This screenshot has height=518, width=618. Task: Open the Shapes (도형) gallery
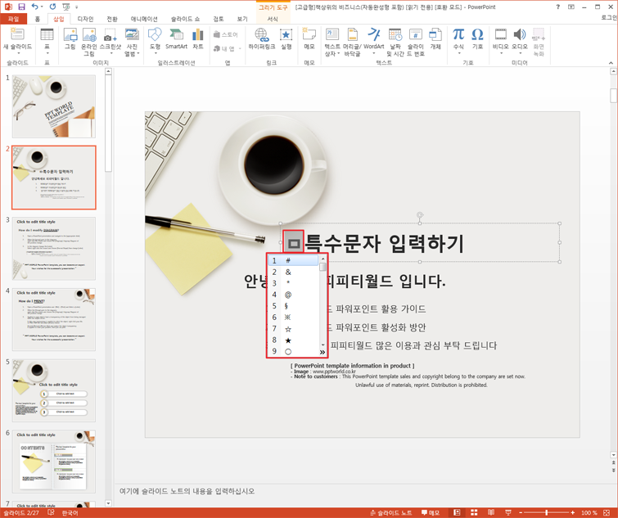155,34
